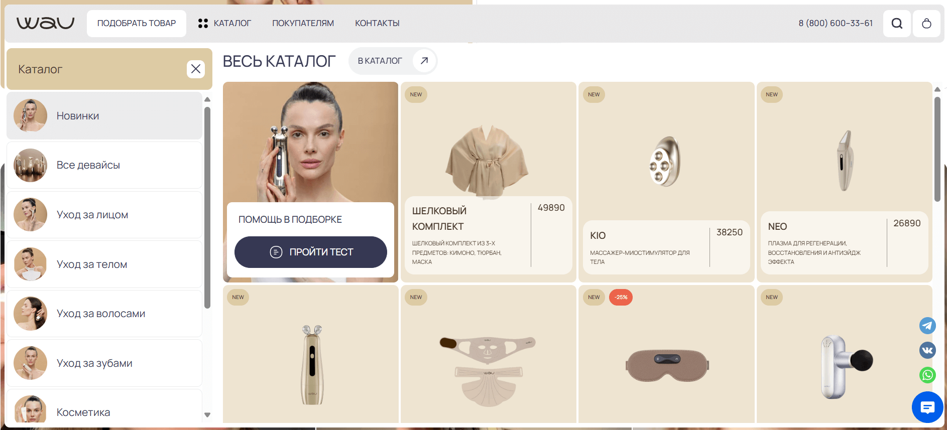Select the Все девайсы category
The image size is (947, 430).
tap(104, 165)
